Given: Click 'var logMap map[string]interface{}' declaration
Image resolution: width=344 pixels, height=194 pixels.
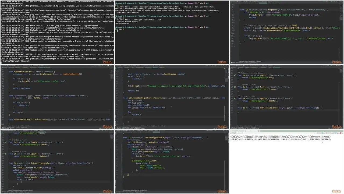Looking at the screenshot, I should [x=146, y=107].
